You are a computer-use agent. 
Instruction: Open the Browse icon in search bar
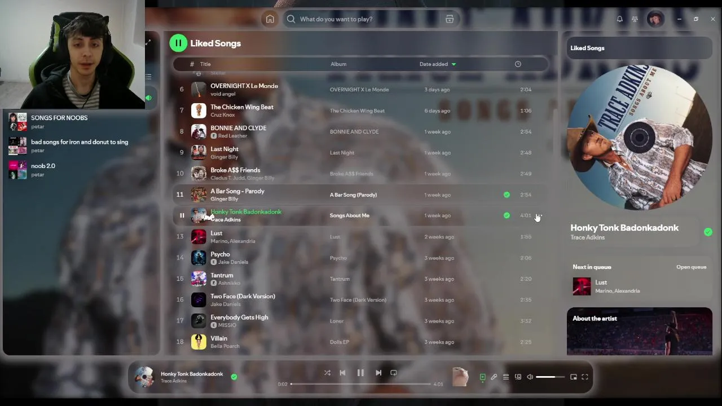point(450,19)
